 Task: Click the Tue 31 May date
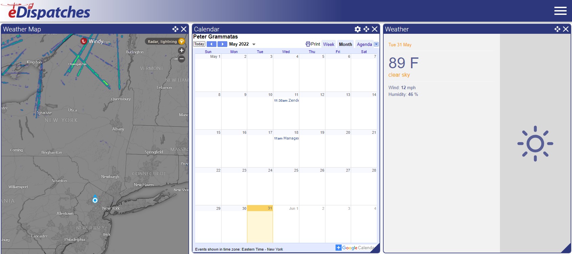400,45
